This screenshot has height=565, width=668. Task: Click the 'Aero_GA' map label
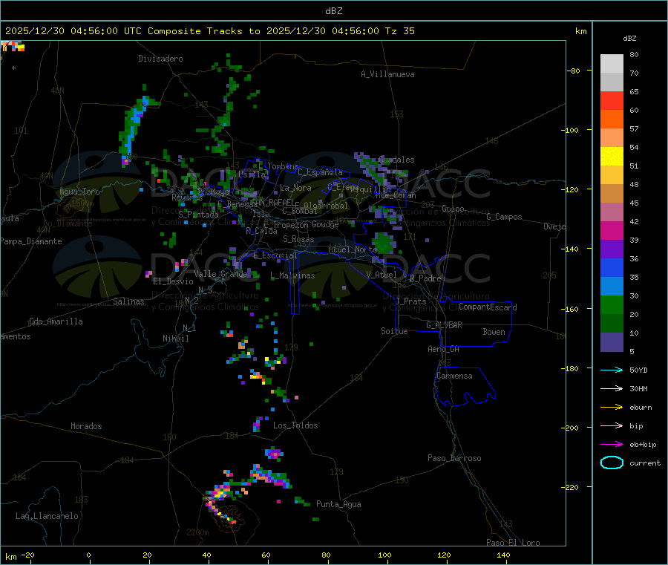coord(443,349)
